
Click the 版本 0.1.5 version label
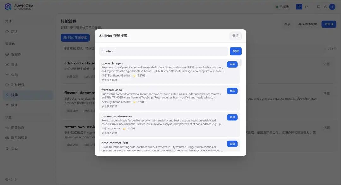tap(11, 180)
